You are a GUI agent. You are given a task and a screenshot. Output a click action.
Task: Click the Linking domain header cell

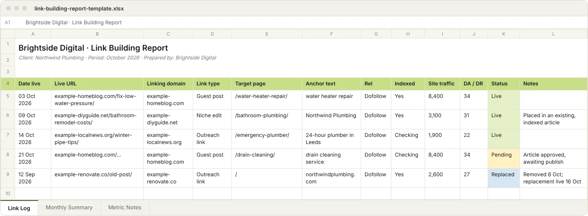coord(168,84)
